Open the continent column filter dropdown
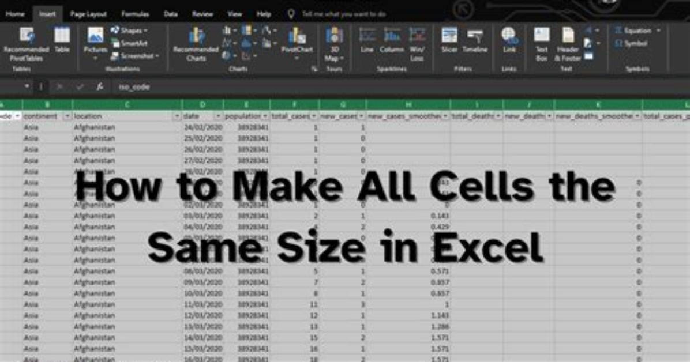The width and height of the screenshot is (690, 362). [67, 116]
